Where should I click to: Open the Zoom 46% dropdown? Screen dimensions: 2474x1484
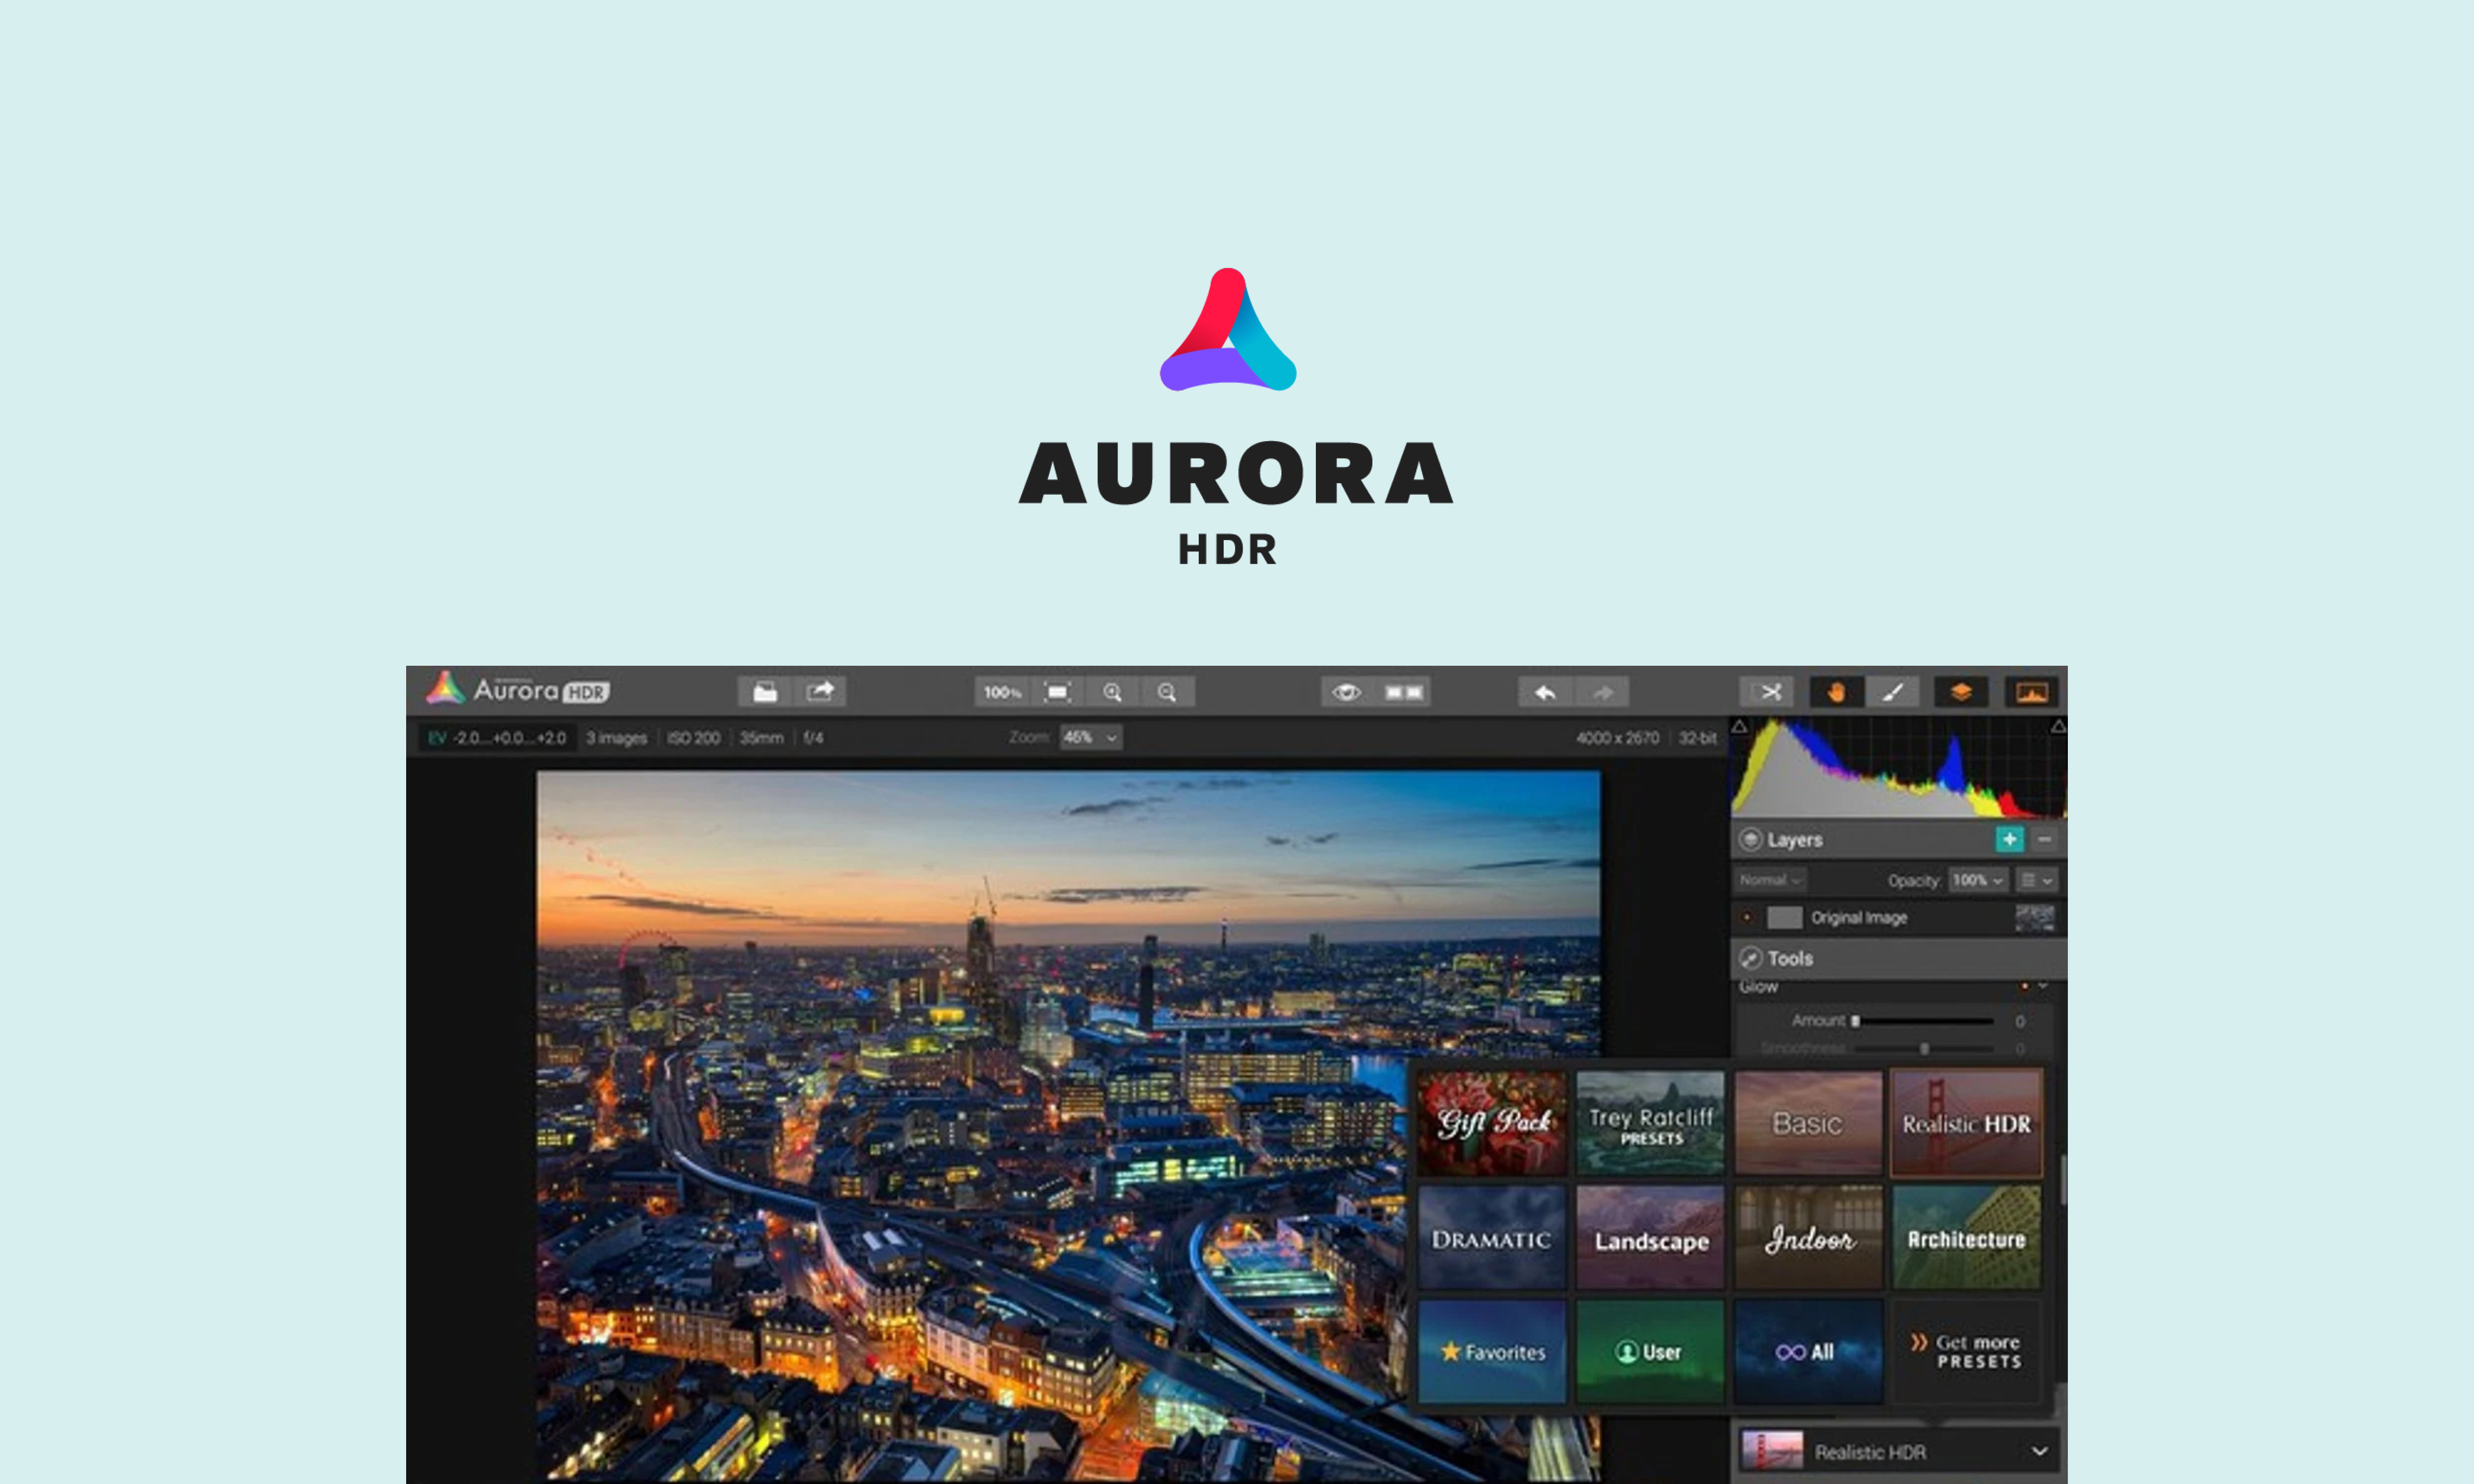click(1090, 738)
